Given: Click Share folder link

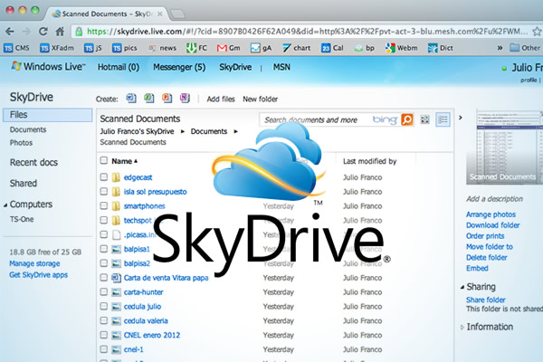Looking at the screenshot, I should coord(485,300).
